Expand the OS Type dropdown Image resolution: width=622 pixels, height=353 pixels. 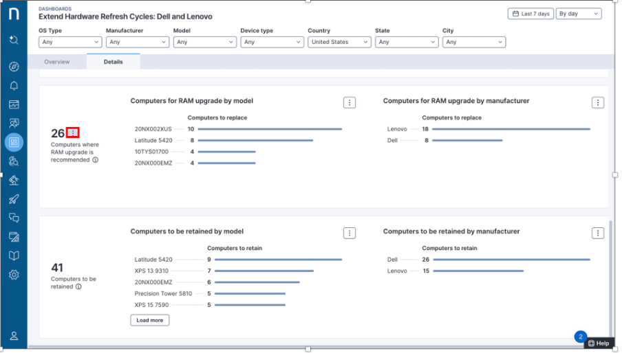[x=70, y=42]
